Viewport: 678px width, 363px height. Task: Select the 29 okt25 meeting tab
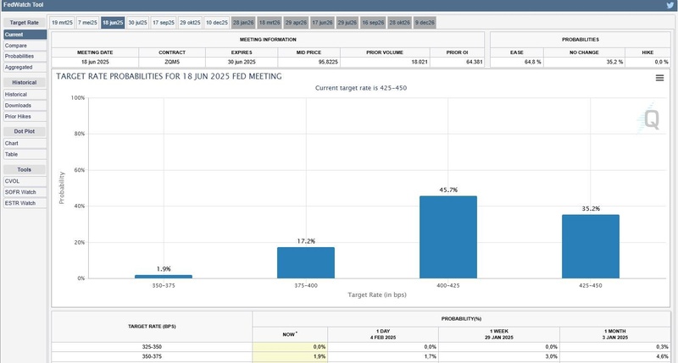(190, 23)
